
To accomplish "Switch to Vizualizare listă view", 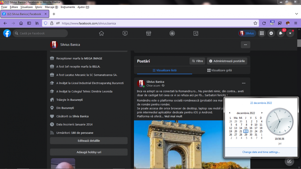I will [165, 70].
